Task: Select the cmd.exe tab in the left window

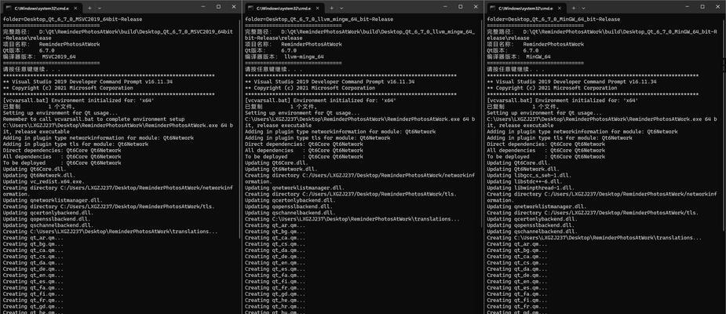Action: [43, 8]
